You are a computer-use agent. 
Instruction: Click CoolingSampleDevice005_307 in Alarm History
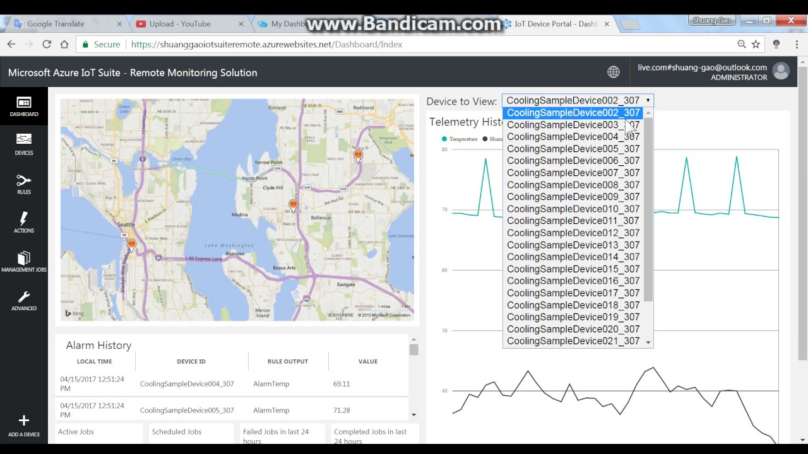pos(187,410)
